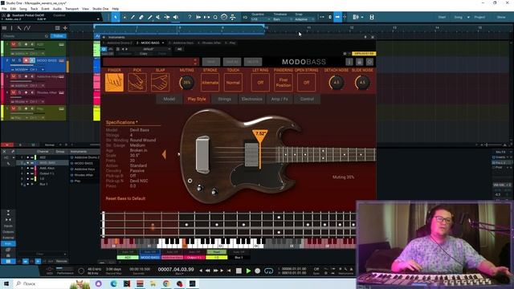This screenshot has height=289, width=514.
Task: Open the Project page button
Action: [479, 17]
